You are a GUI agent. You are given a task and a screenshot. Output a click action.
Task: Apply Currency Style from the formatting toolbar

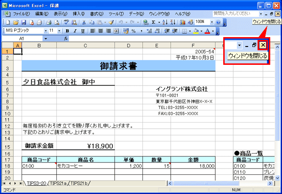[126, 31]
